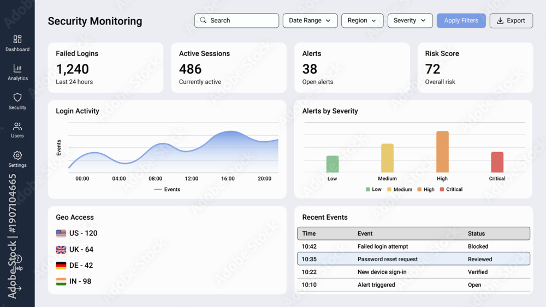Screen dimensions: 546x307
Task: Expand the Severity dropdown
Action: pyautogui.click(x=410, y=21)
